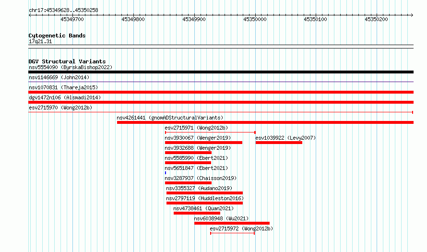
Task: Click the dgv1472n106 (Alsmadi2014) label
Action: pos(65,97)
